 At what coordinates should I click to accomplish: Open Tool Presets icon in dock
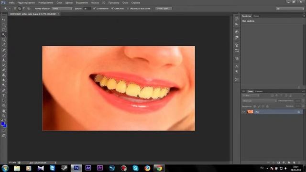237,79
